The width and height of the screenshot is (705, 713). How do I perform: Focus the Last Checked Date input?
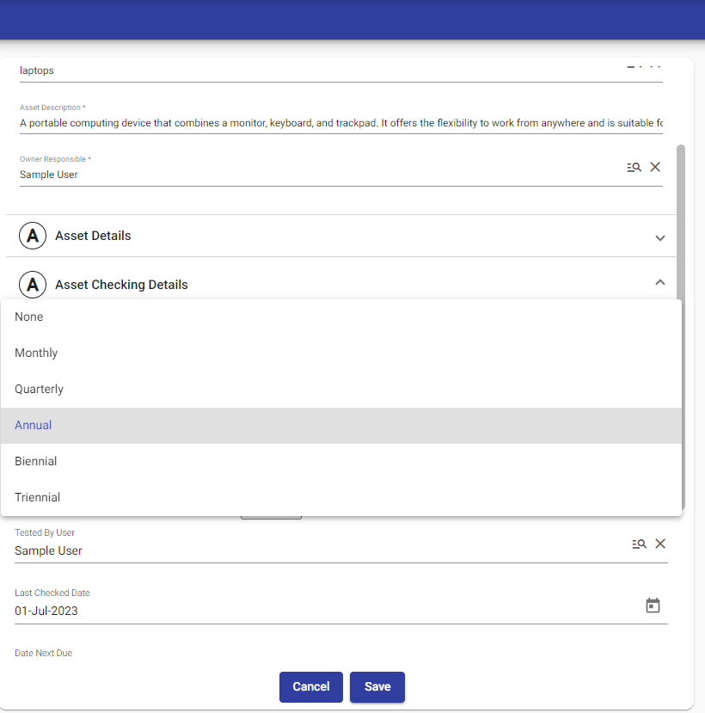pyautogui.click(x=318, y=612)
